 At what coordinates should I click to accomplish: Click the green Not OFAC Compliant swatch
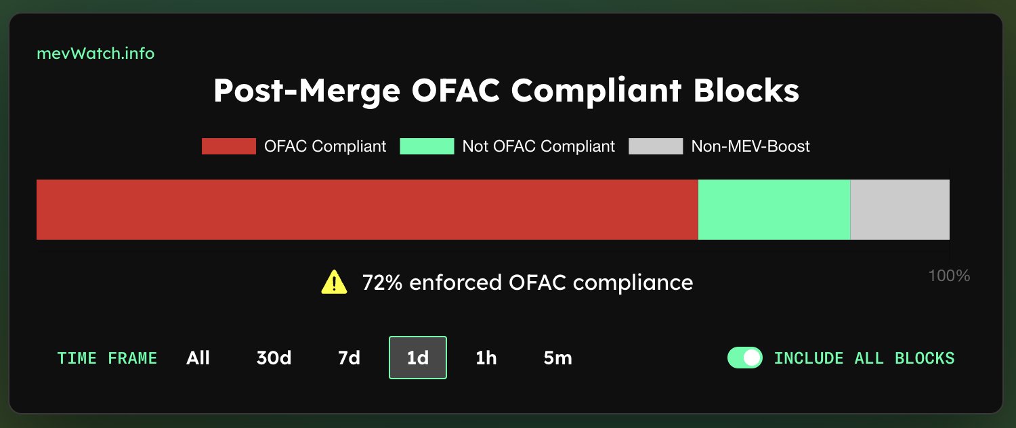[x=427, y=146]
